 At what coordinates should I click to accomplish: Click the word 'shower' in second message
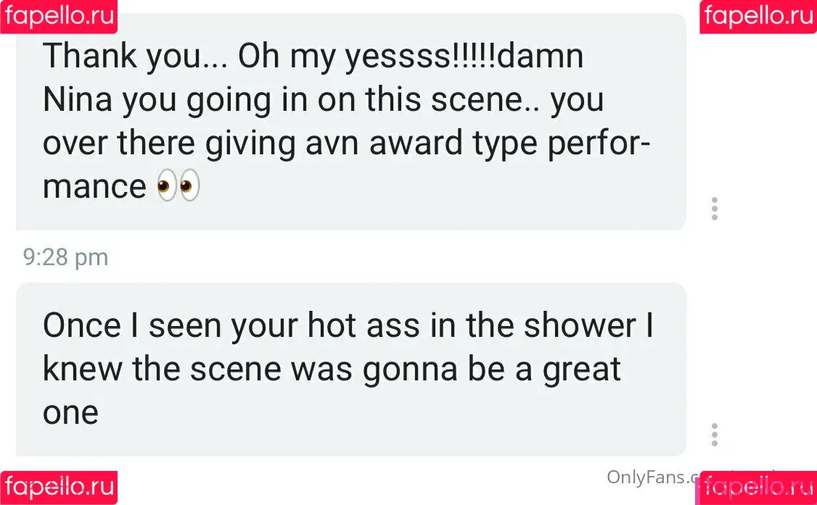tap(580, 325)
